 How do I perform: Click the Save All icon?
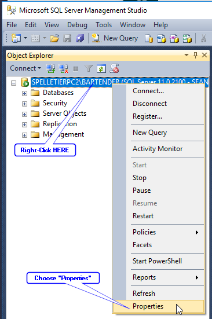(x=80, y=38)
